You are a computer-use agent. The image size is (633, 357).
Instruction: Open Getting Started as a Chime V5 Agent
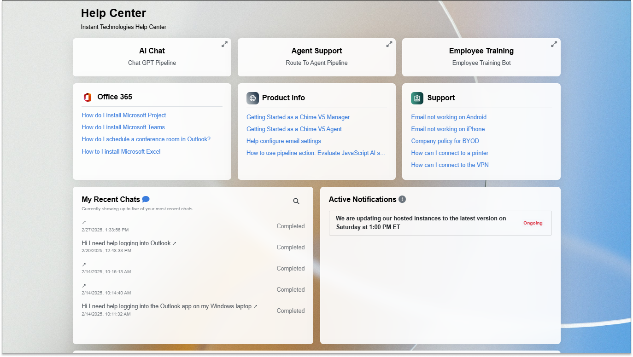click(x=294, y=129)
